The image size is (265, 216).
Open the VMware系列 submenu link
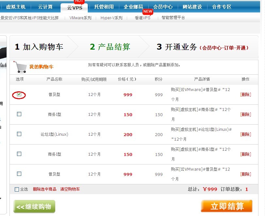pos(80,18)
